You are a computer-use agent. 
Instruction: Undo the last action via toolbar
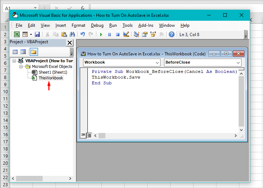tap(83, 34)
